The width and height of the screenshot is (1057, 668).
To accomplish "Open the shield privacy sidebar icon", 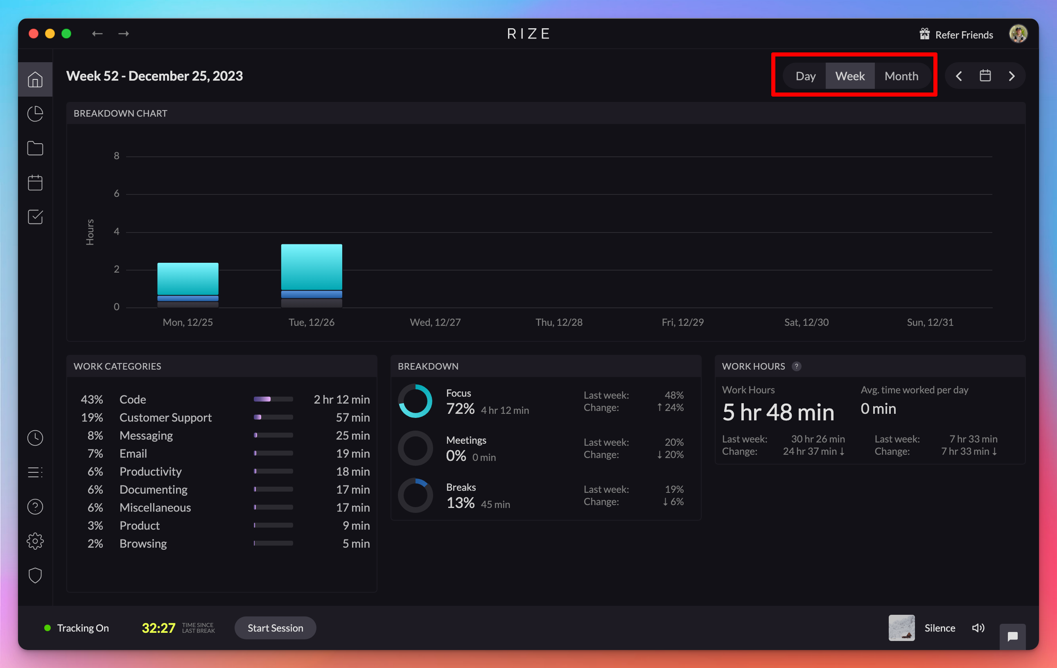I will (x=35, y=575).
